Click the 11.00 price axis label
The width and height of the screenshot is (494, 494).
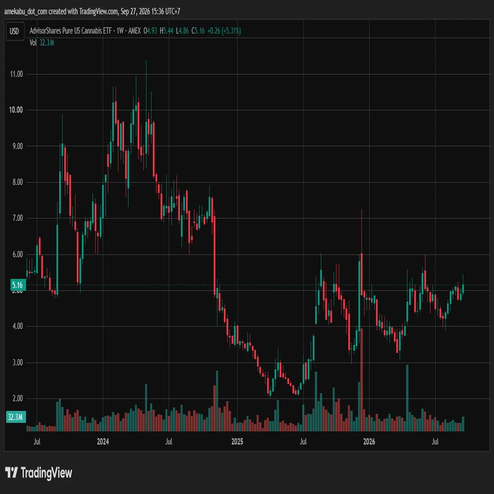pyautogui.click(x=17, y=74)
